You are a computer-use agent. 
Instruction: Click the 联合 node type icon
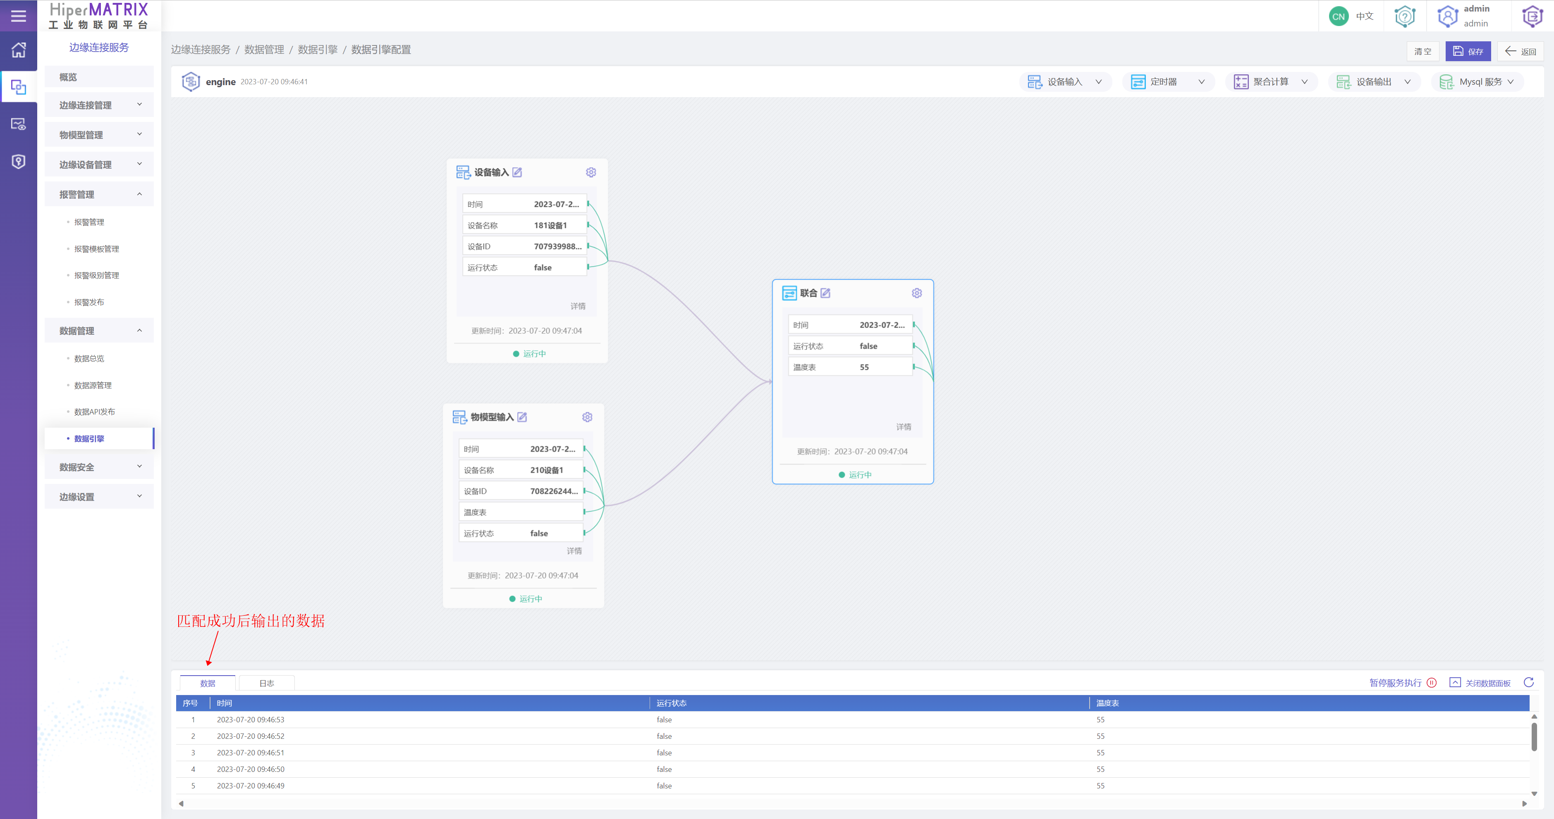click(789, 293)
